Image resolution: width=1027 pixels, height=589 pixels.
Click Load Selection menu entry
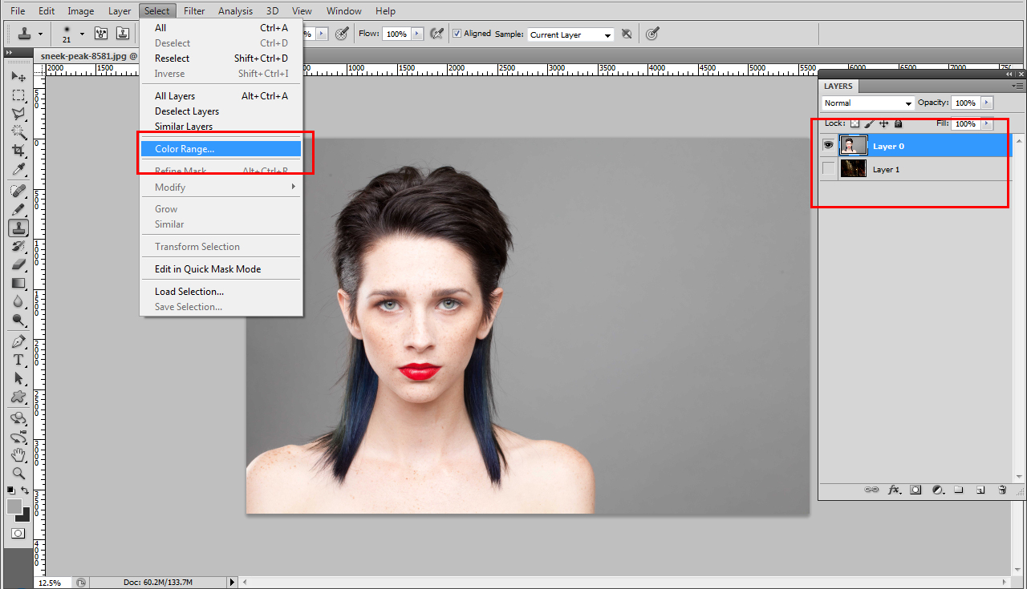coord(221,291)
